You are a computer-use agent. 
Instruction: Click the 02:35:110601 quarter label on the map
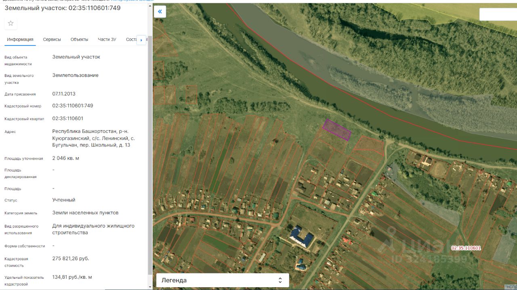(x=466, y=248)
